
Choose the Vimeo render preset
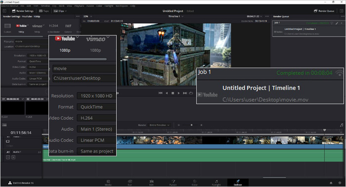37,26
